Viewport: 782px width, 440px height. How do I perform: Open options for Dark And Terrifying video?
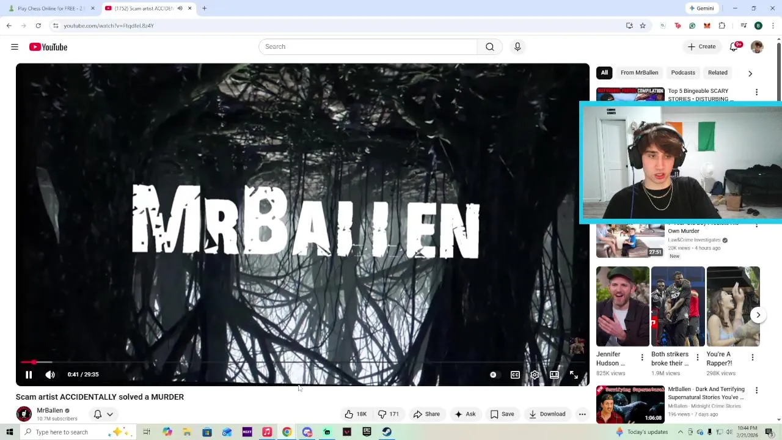coord(756,391)
